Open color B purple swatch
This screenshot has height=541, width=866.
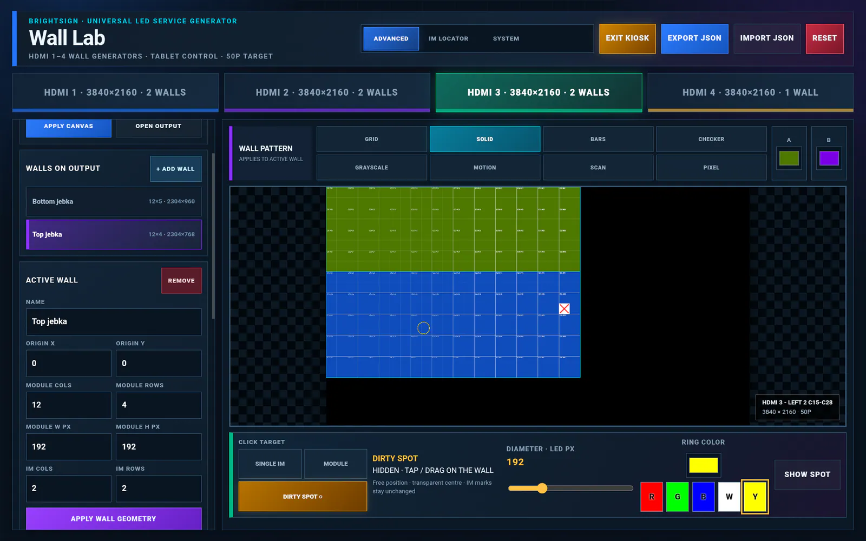[x=829, y=158]
